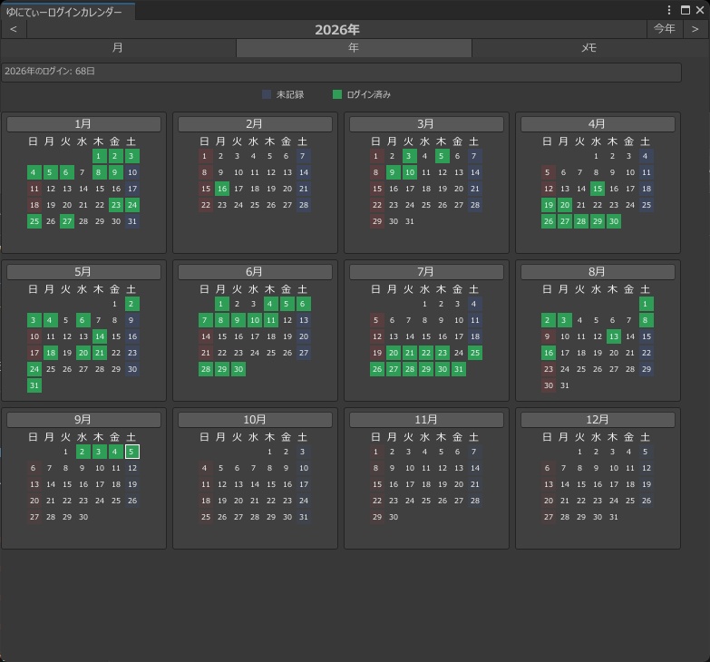Click November 1 Sunday cell
Viewport: 710px width, 662px height.
pos(375,452)
